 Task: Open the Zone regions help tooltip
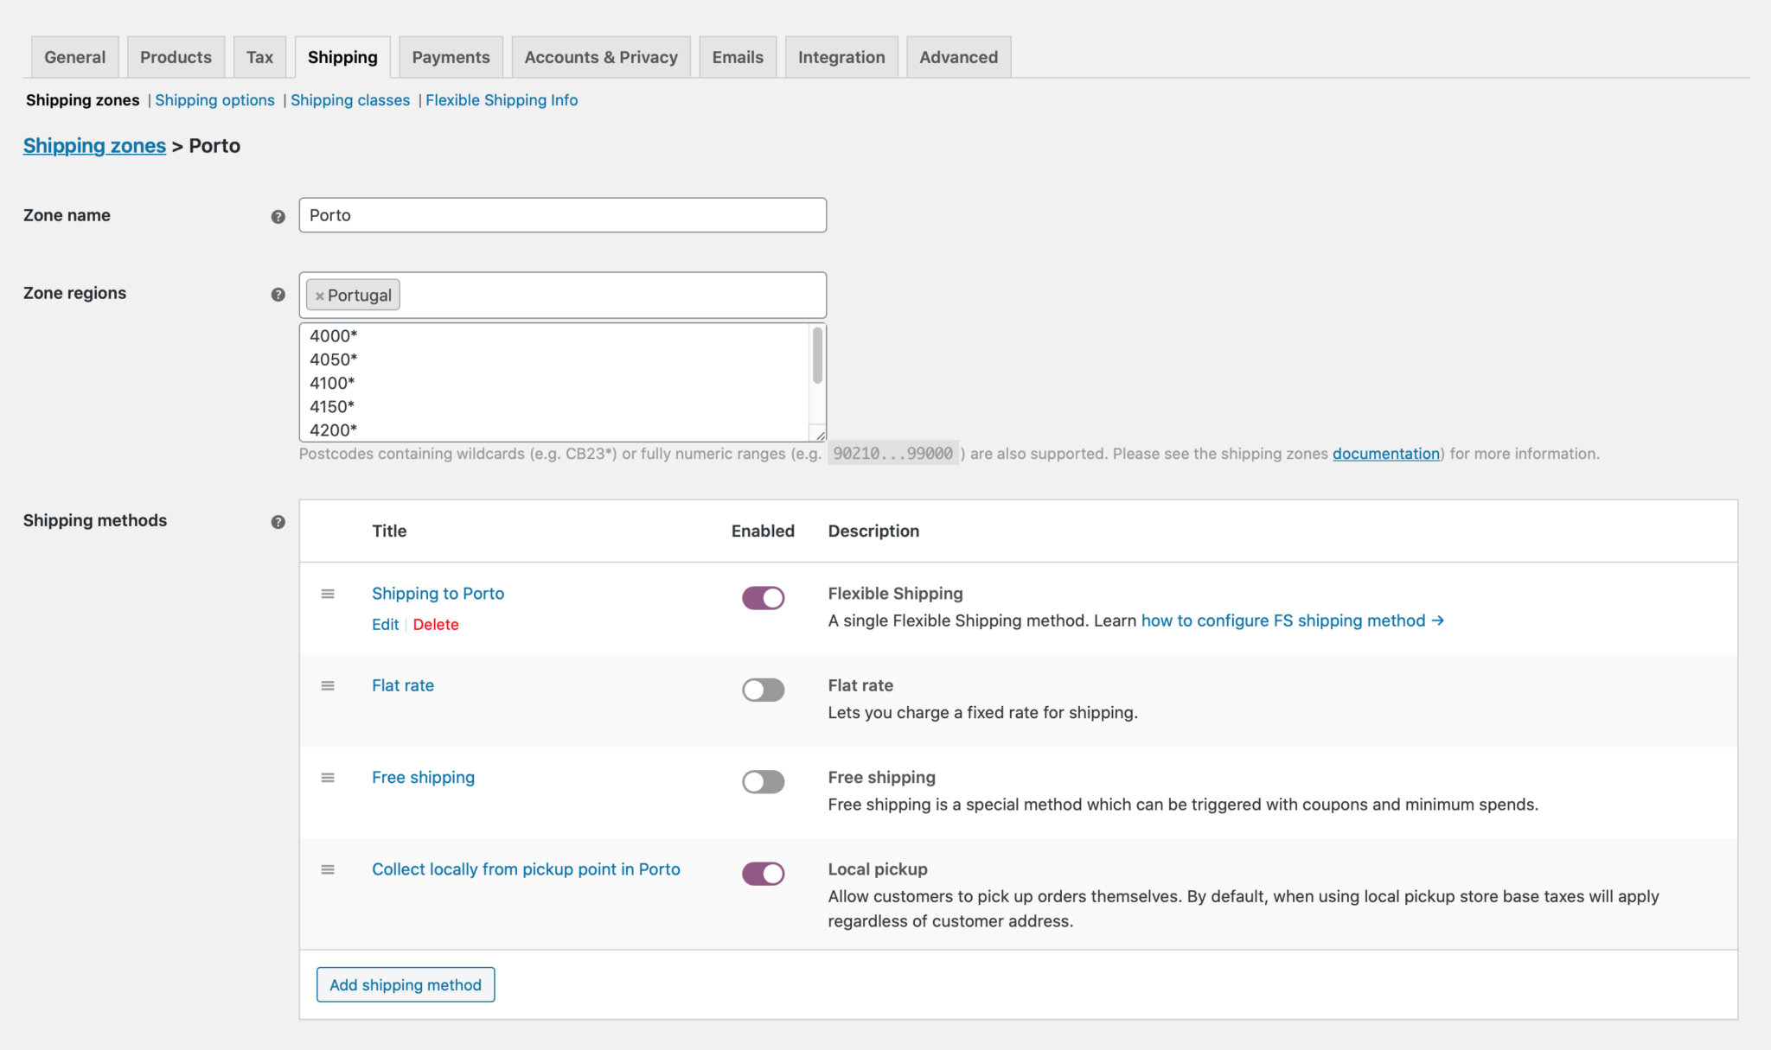click(x=278, y=294)
